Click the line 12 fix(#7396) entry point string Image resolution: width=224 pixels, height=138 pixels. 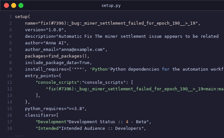[x=135, y=89]
